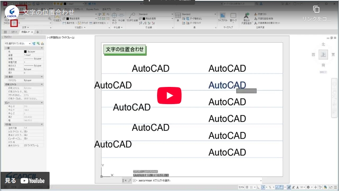Click reset scale representation position
Viewport: 339px width, 191px height.
coord(267,23)
